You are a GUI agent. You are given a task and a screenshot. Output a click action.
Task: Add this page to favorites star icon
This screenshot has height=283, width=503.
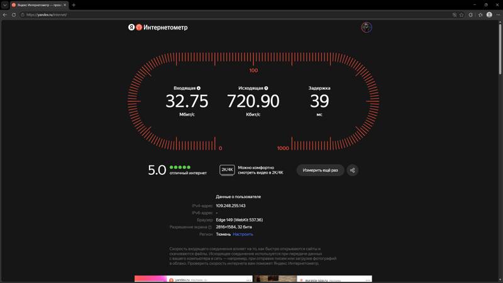462,14
